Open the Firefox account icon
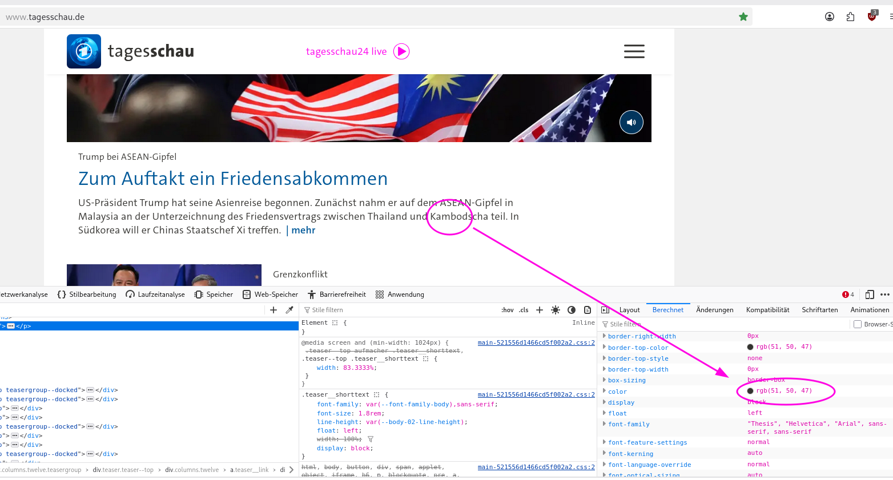Viewport: 893px width, 480px height. point(830,17)
